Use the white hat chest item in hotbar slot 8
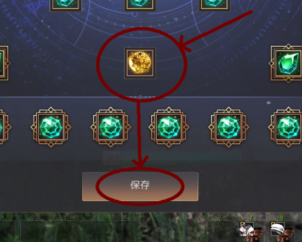 pos(282,231)
